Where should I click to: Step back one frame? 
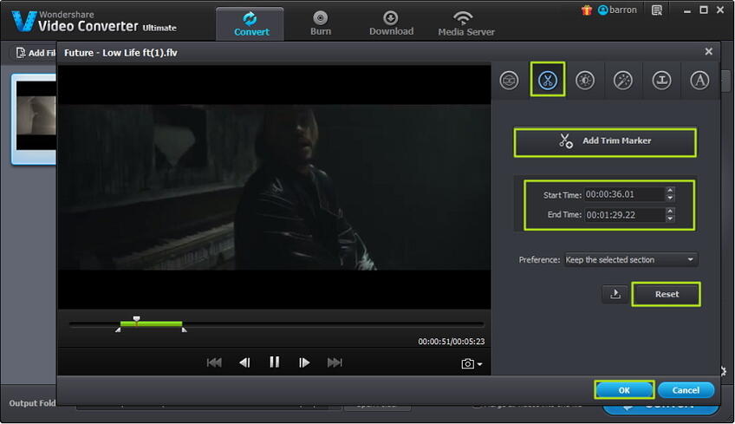click(x=244, y=362)
